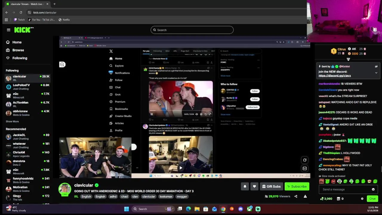Select LosPollosTV in following list
382x215 pixels.
(27, 87)
